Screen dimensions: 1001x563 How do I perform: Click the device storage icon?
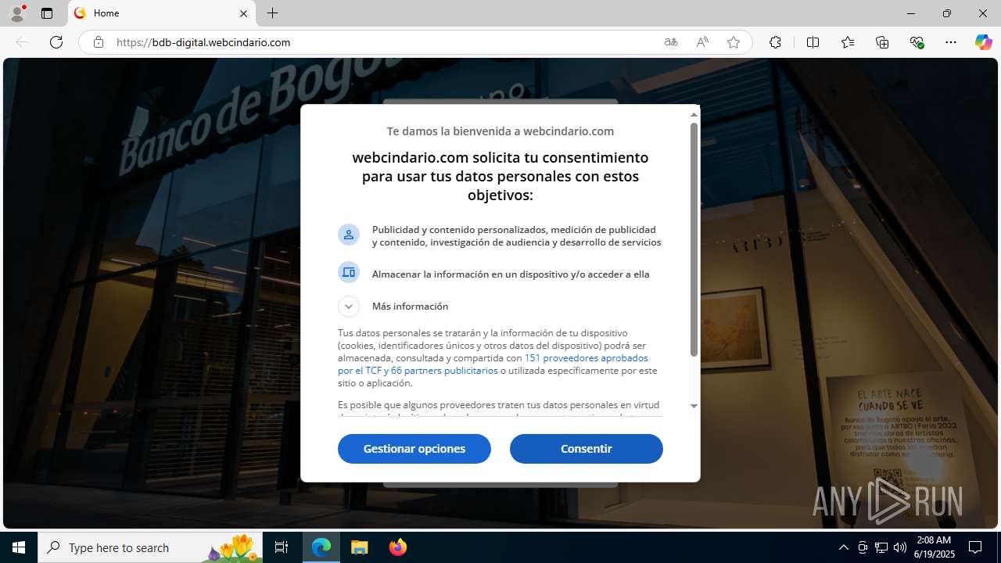pos(349,272)
